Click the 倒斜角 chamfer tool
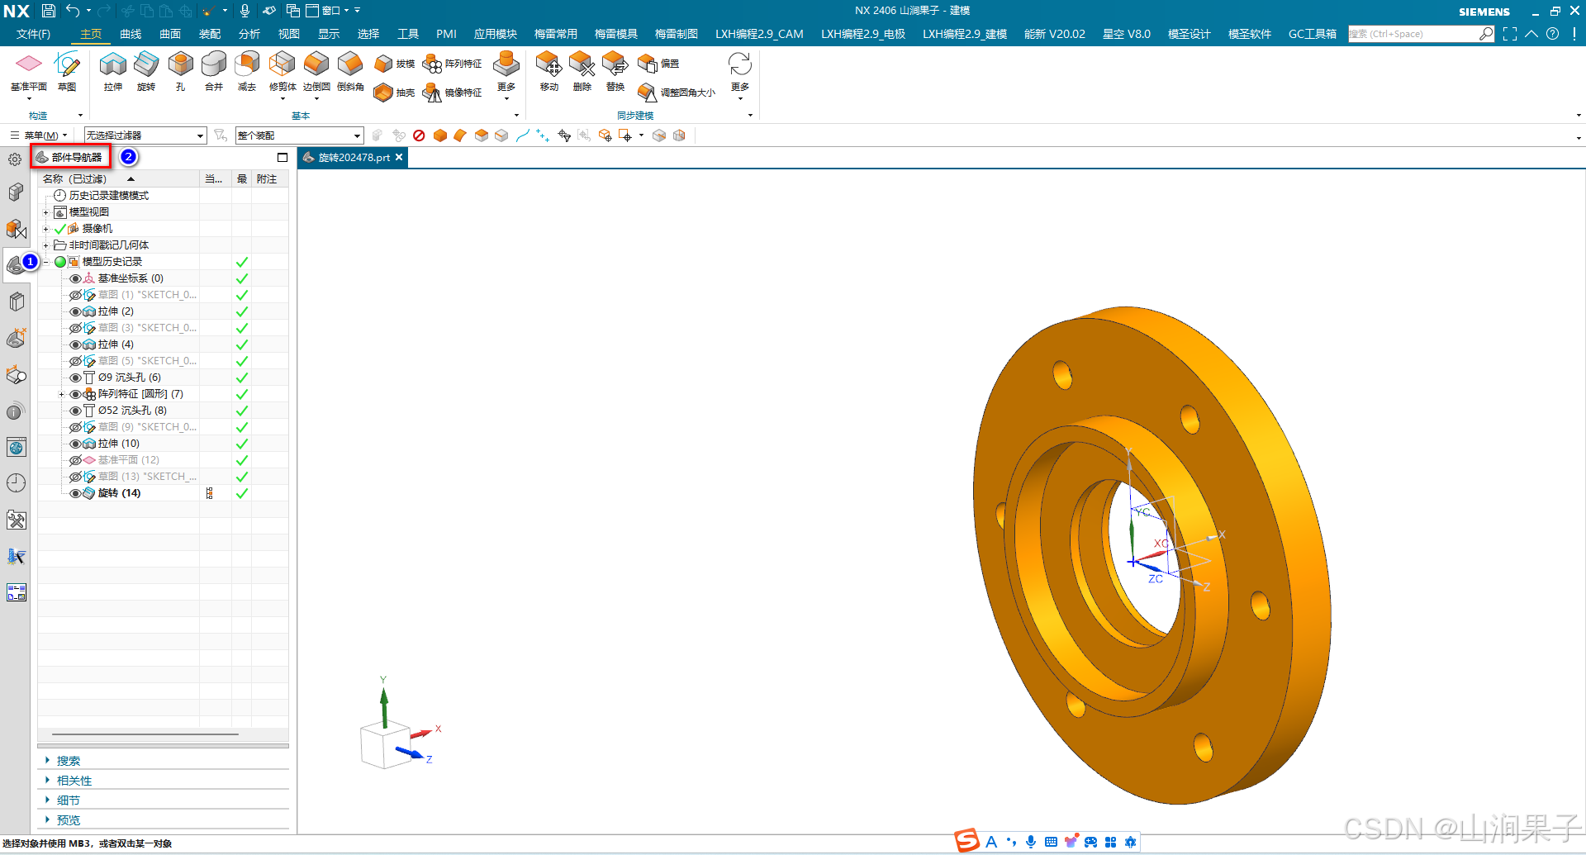The image size is (1586, 855). click(350, 73)
